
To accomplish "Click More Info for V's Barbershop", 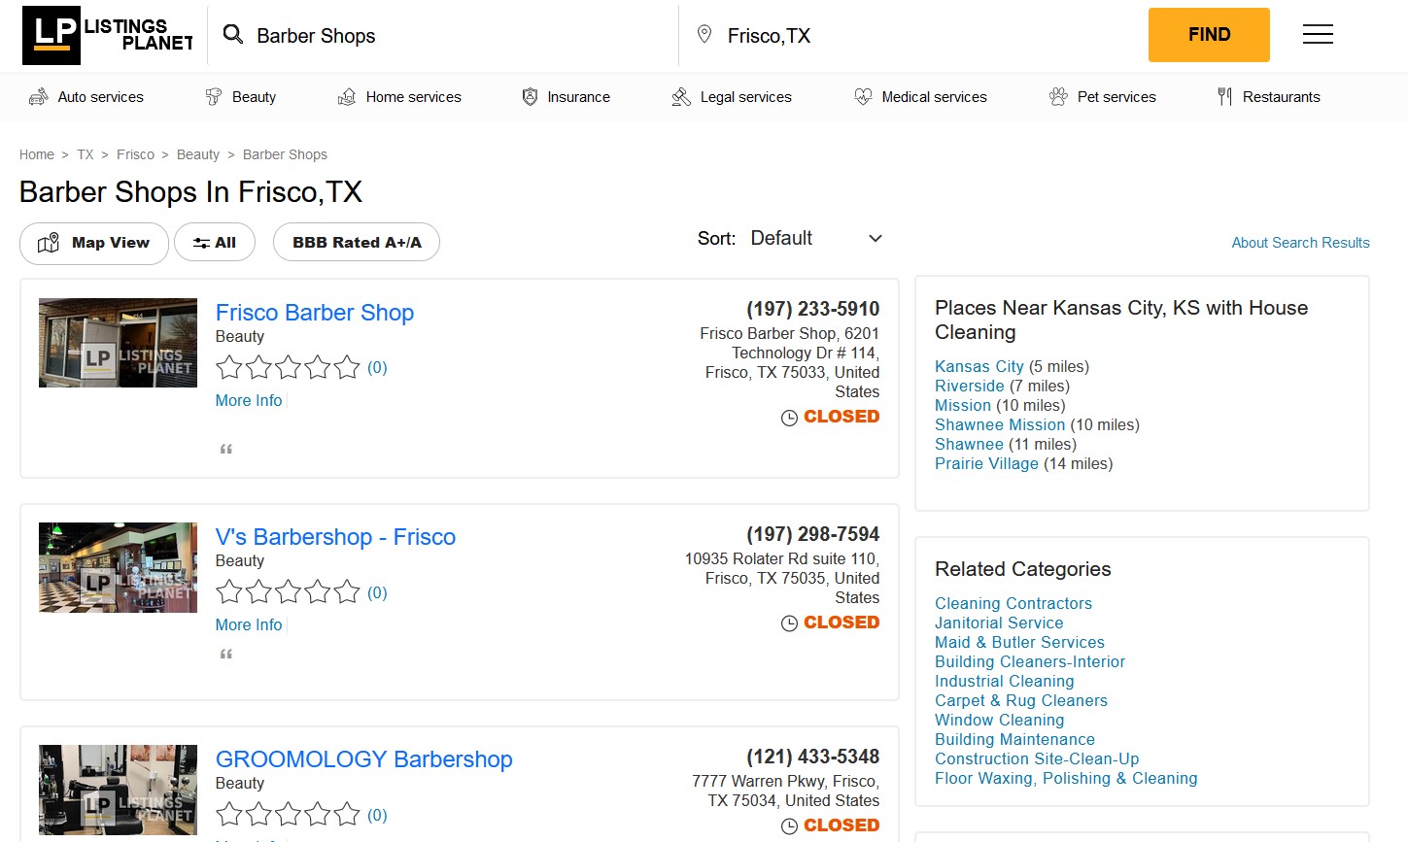I will [249, 624].
